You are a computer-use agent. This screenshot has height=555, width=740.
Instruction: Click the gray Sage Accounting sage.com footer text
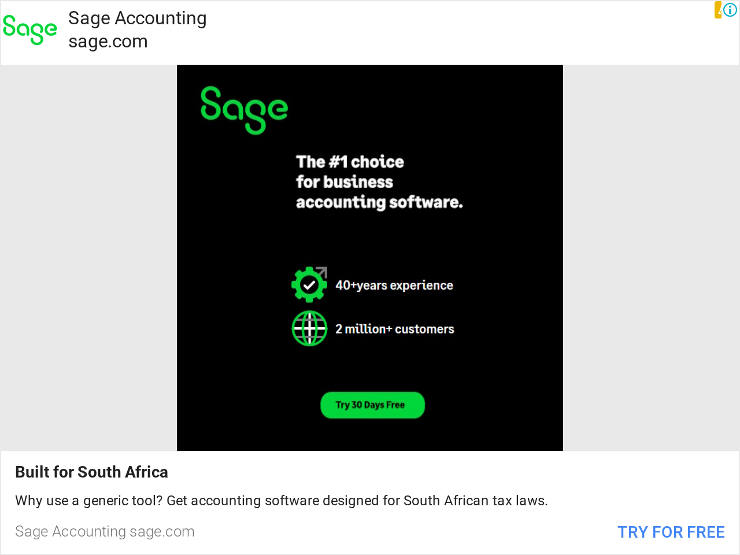105,531
